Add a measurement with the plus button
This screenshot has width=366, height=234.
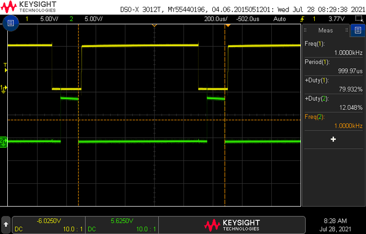pyautogui.click(x=333, y=139)
